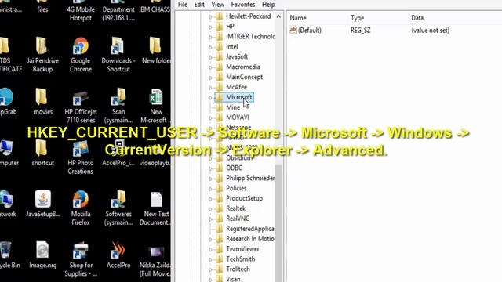Screen dimensions: 502x282
Task: Select the RegisteredApplications key folder icon
Action: coord(220,229)
